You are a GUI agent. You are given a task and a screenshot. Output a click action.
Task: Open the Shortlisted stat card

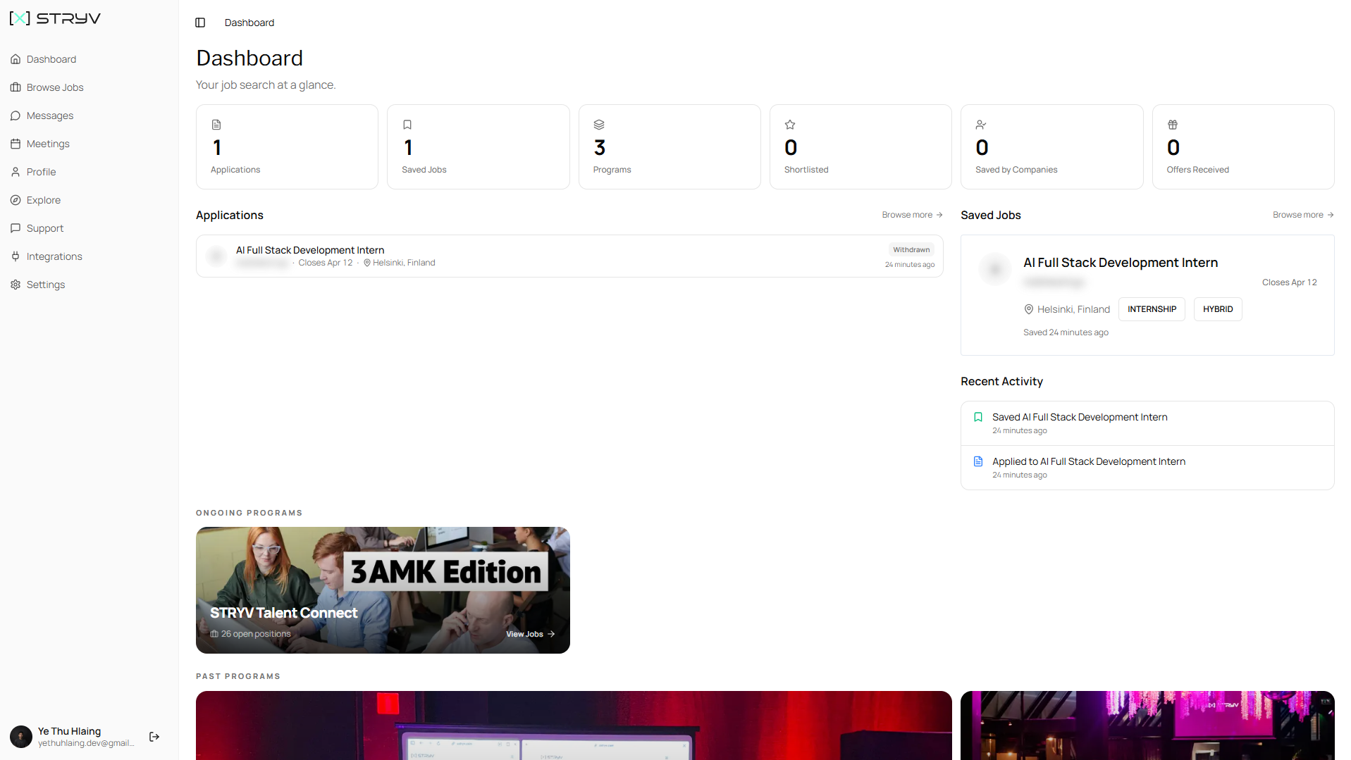point(860,147)
